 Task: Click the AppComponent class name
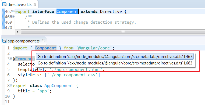tap(59, 86)
